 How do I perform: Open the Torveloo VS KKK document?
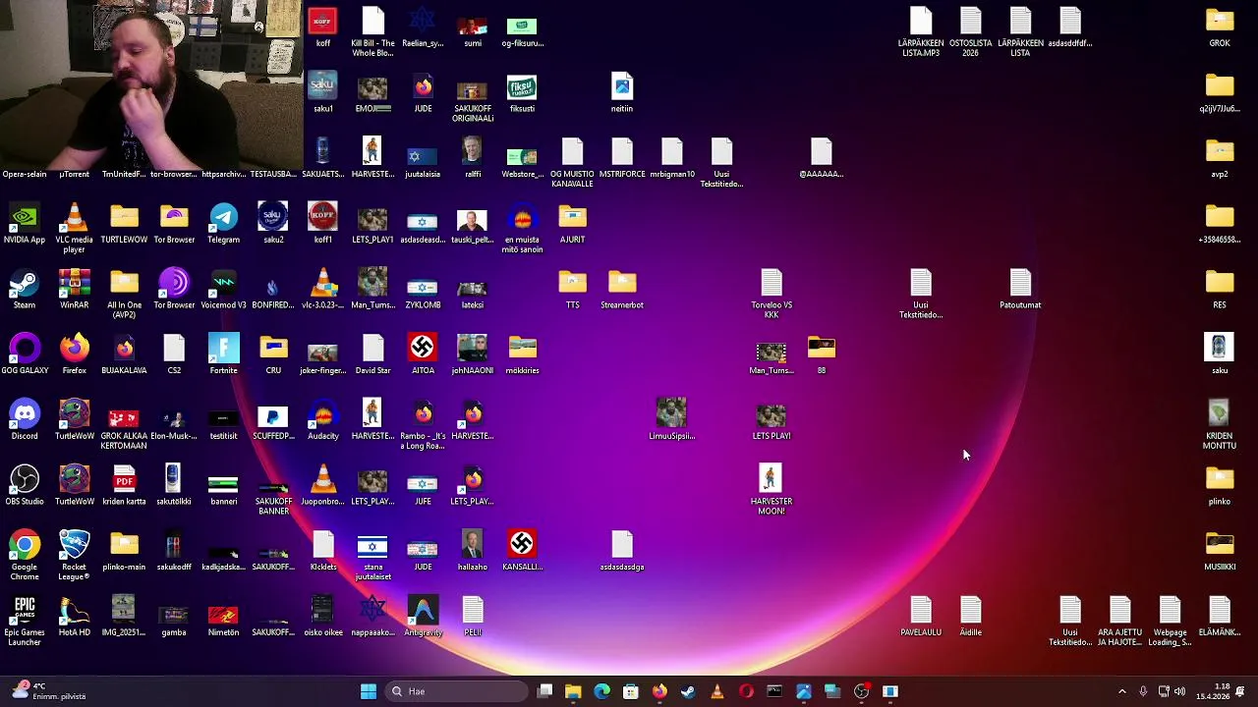[x=772, y=294]
